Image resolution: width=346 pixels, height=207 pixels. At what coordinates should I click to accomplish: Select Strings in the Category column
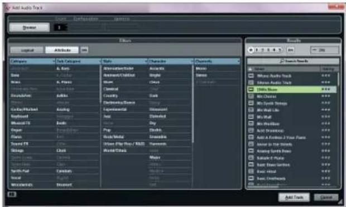pyautogui.click(x=17, y=150)
